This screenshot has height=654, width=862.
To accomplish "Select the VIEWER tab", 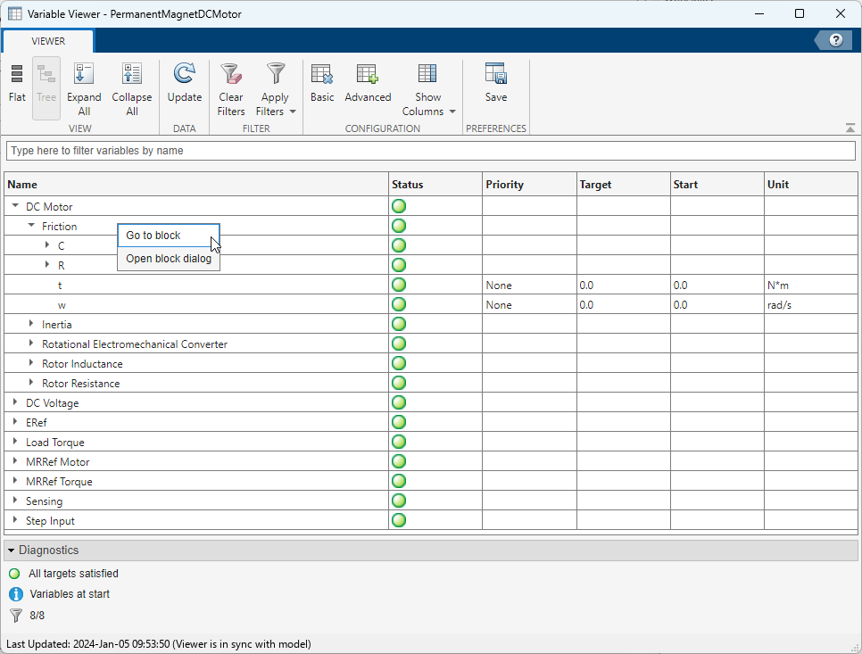I will (48, 41).
